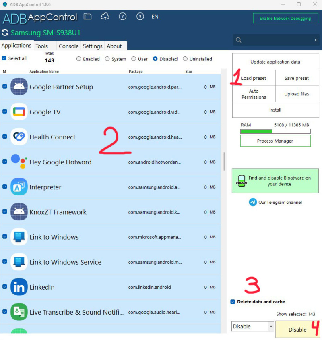Clear search with the x icon
322x340 pixels.
[316, 40]
